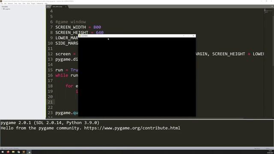274x154 pixels.
Task: Open the File menu
Action: point(2,3)
